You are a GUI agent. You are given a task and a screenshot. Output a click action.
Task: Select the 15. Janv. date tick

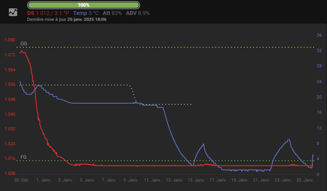[x=196, y=180]
